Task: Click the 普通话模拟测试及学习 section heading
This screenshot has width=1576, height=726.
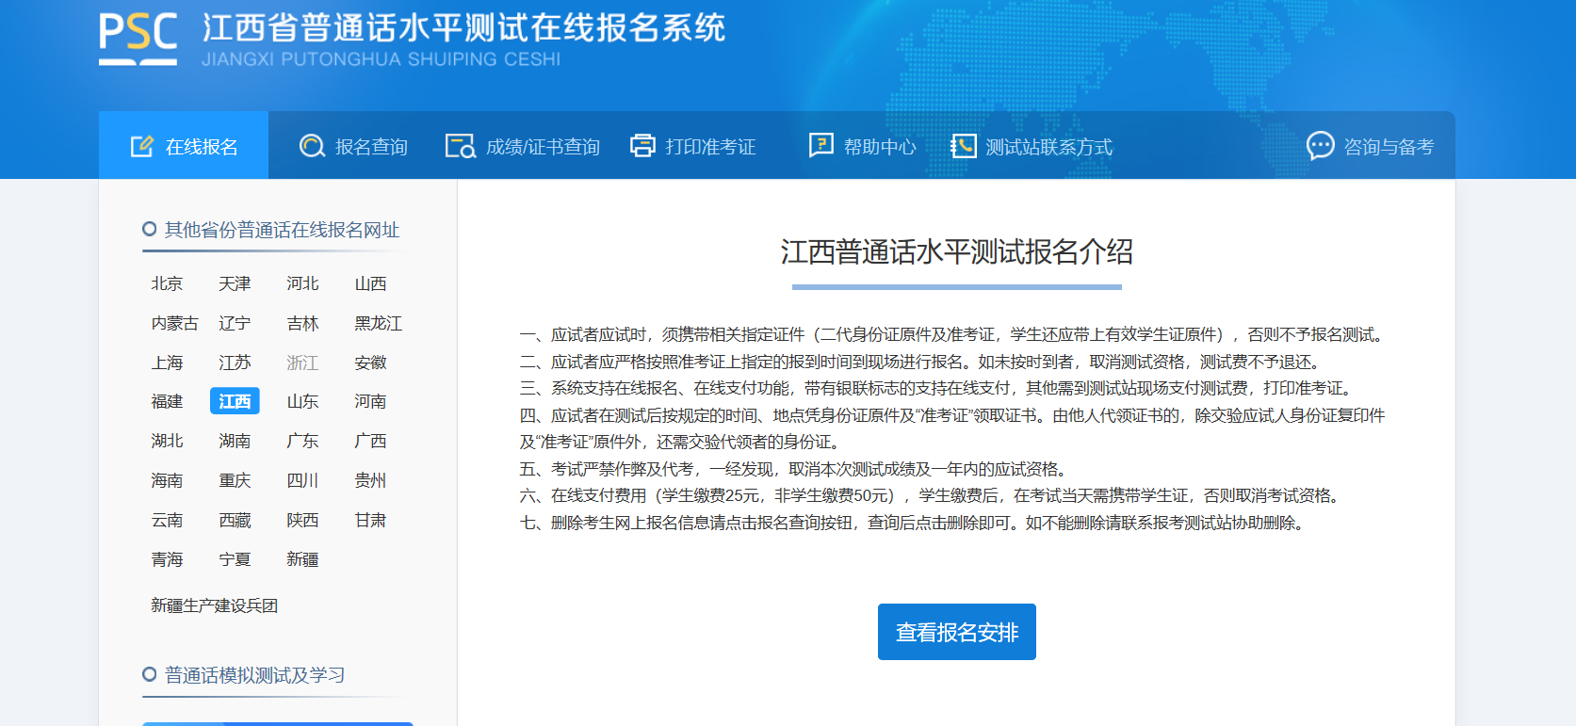Action: tap(254, 675)
